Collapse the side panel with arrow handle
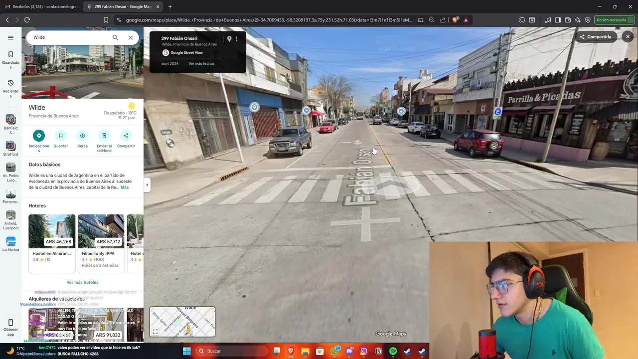Screen dimensions: 638x359 (x=147, y=185)
